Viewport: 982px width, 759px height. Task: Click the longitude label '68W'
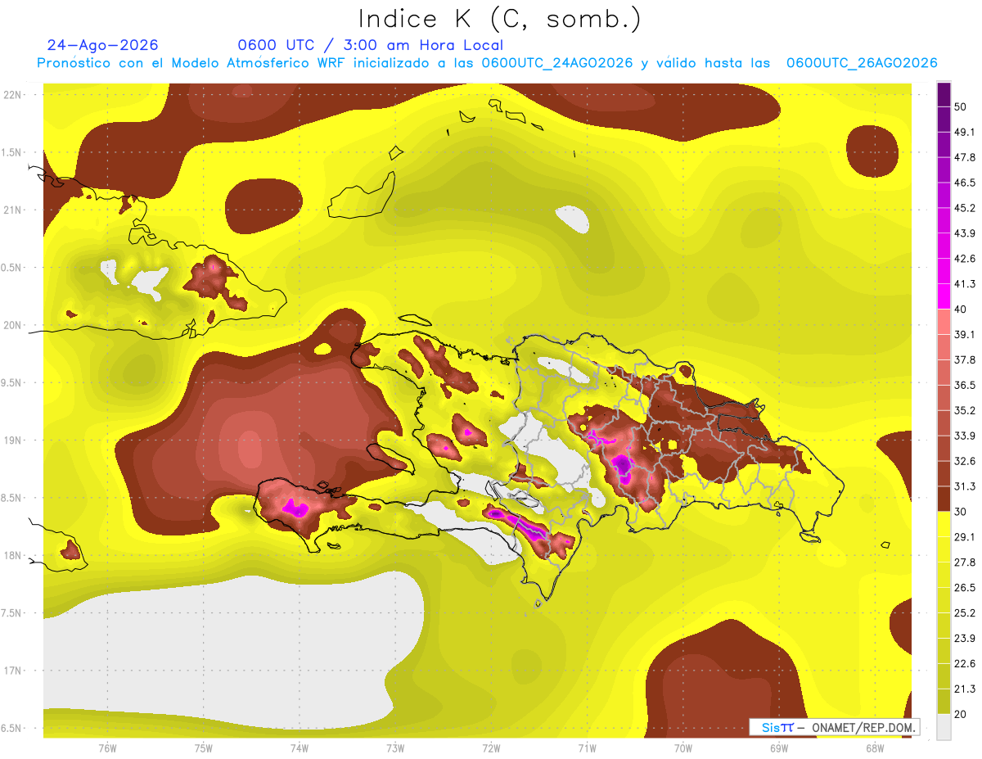coord(875,748)
